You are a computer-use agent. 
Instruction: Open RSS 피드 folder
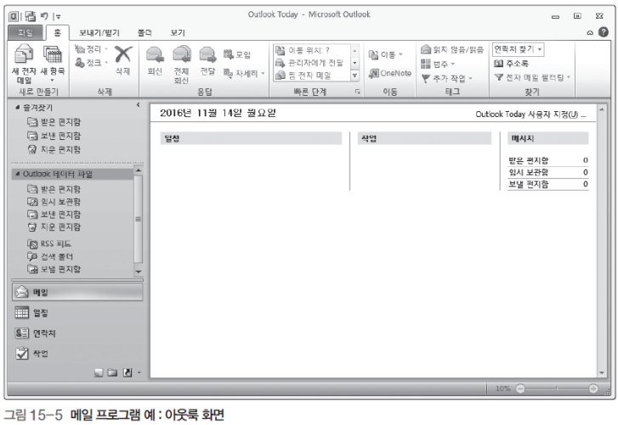pos(49,243)
